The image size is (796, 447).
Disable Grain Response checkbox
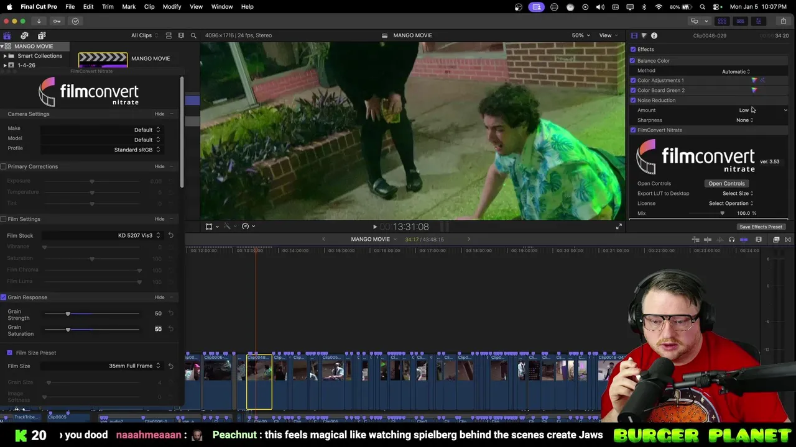click(x=4, y=297)
